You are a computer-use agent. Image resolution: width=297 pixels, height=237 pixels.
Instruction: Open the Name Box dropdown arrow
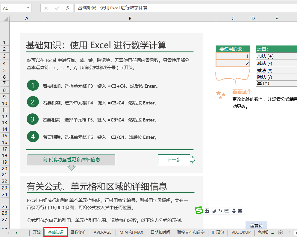(28, 8)
